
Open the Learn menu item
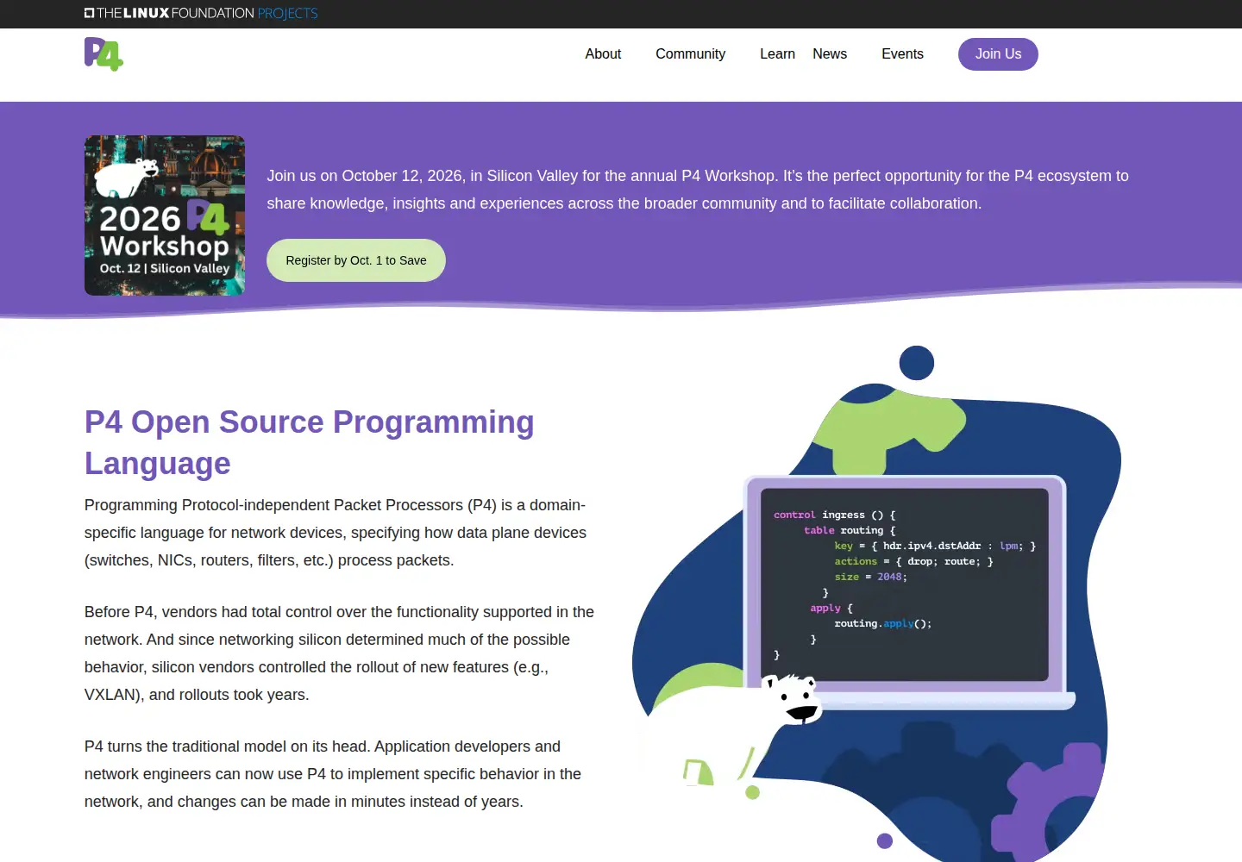pos(777,54)
